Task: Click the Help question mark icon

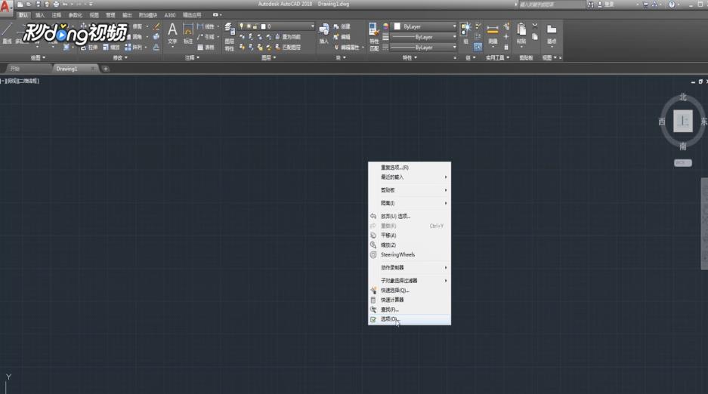Action: 672,4
